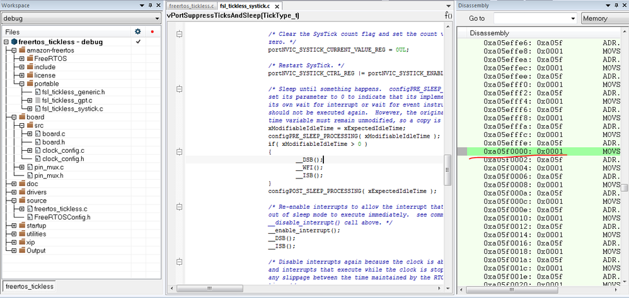Open the debug configuration dropdown
Image resolution: width=629 pixels, height=298 pixels.
click(x=81, y=19)
